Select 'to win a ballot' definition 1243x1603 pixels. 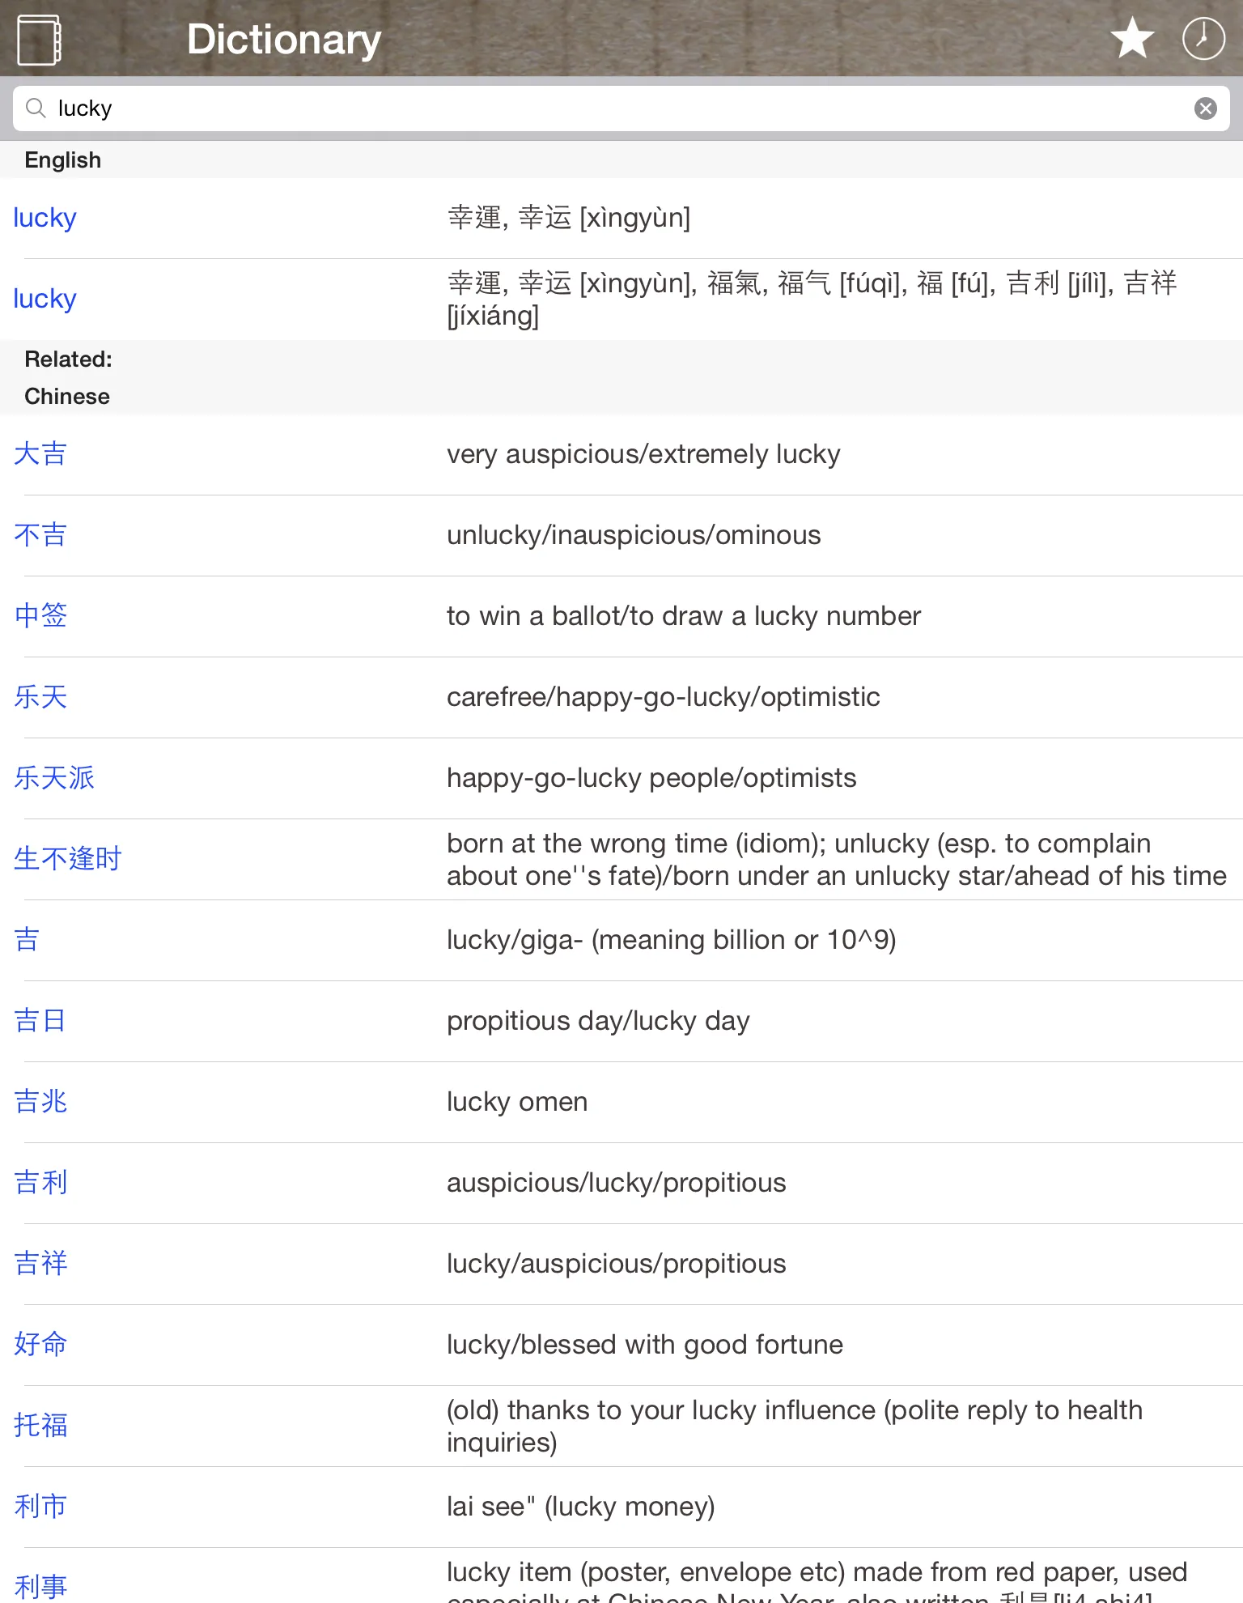pos(684,616)
